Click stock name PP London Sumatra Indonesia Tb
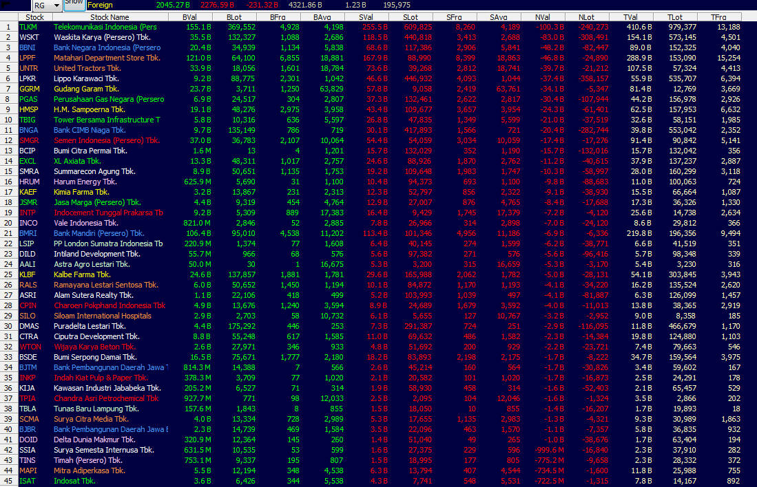 coord(108,243)
